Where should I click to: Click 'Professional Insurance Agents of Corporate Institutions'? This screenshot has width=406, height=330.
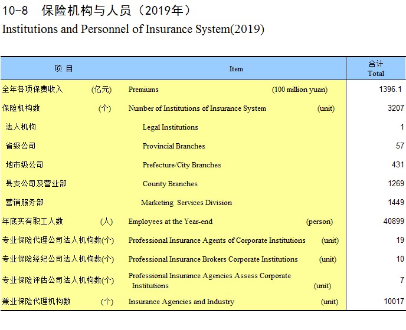[x=217, y=240]
